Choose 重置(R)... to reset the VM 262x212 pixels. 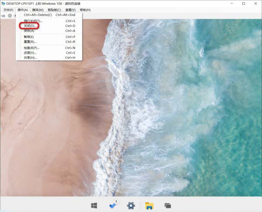(49, 42)
